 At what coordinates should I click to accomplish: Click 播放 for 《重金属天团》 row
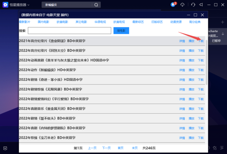191,109
